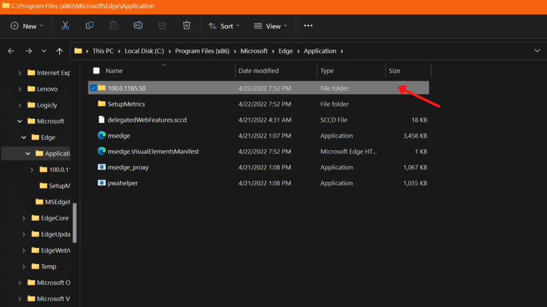Select Microsoft O folder in tree
This screenshot has height=307, width=547.
pos(49,282)
